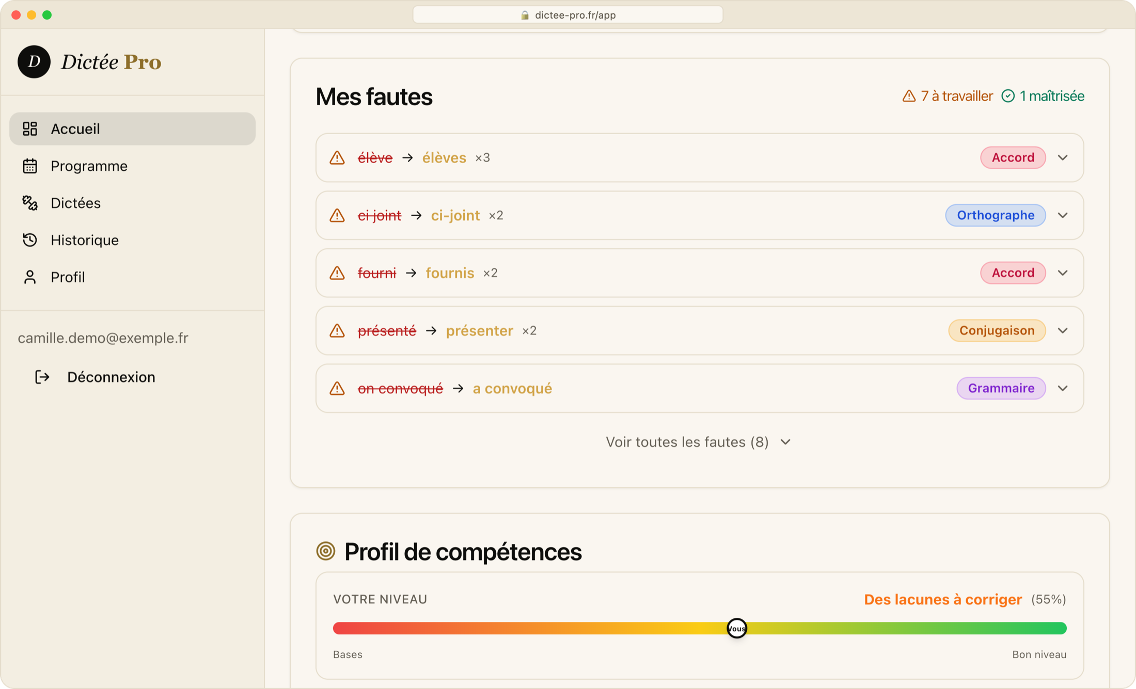
Task: Click Accord tag on fourni row
Action: coord(1013,273)
